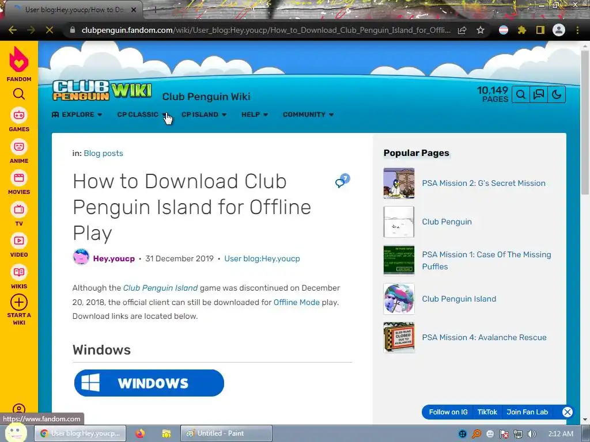The width and height of the screenshot is (590, 442).
Task: Click the address bar URL
Action: point(265,30)
